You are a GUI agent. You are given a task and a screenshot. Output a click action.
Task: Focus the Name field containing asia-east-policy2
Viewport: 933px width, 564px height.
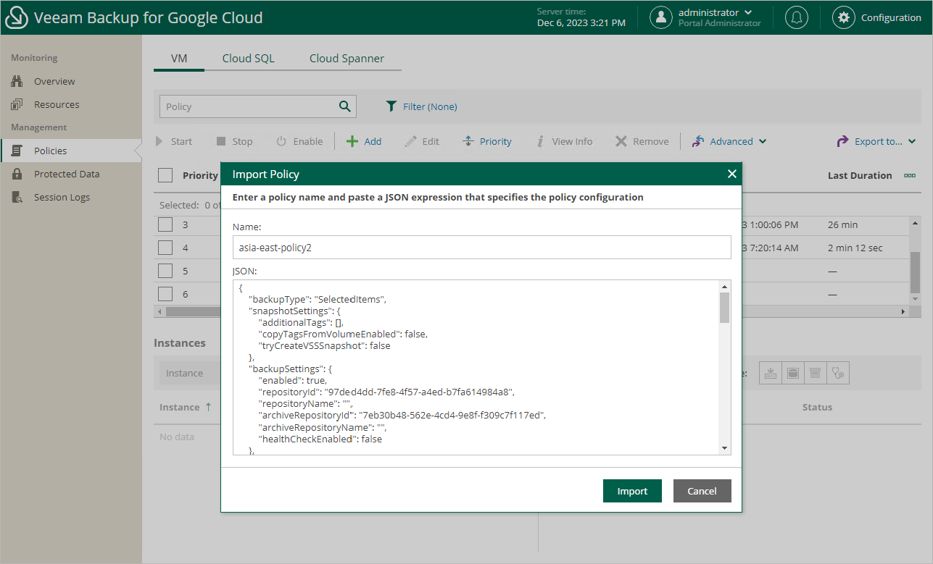[482, 247]
